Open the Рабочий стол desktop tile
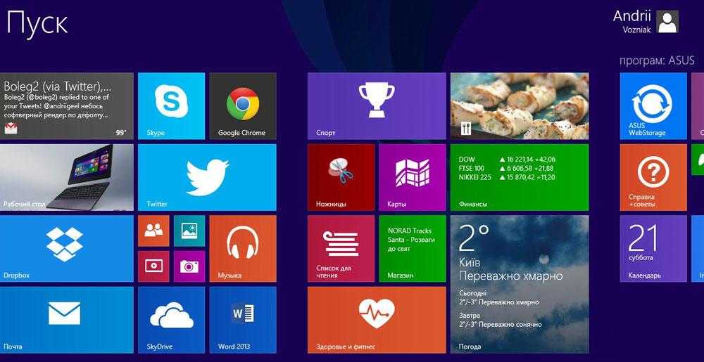Viewport: 704px width, 362px height. (66, 177)
